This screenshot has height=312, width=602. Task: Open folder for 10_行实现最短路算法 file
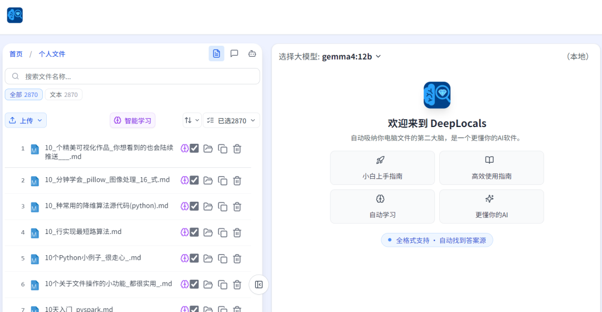pos(208,232)
